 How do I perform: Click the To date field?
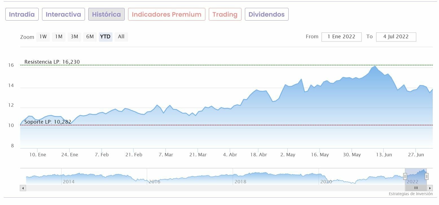click(x=396, y=37)
